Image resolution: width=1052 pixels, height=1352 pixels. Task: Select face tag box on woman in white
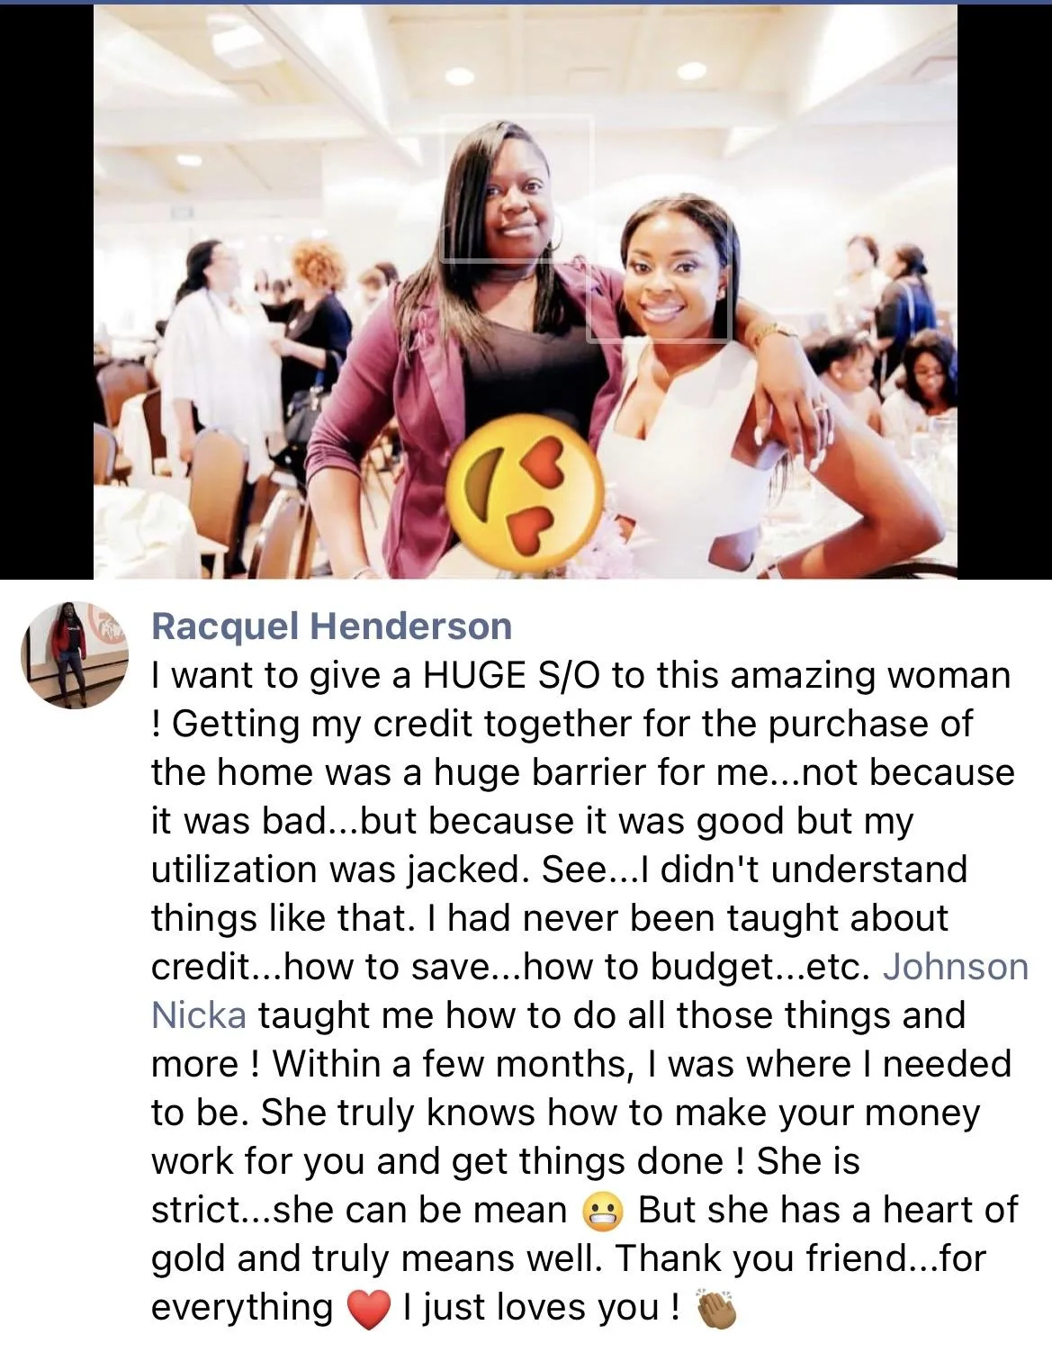(658, 273)
